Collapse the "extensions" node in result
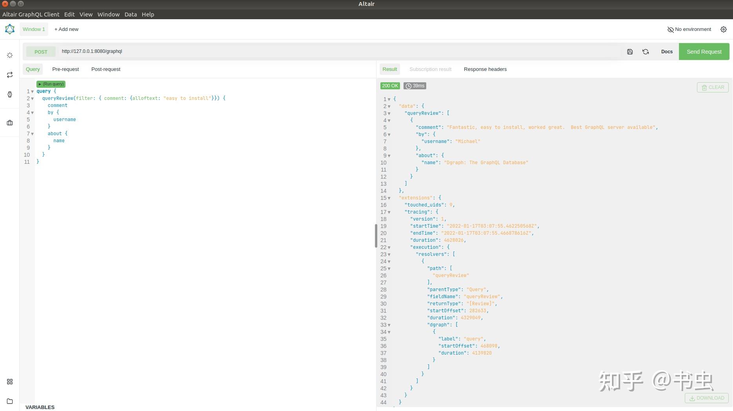The image size is (733, 411). [389, 198]
